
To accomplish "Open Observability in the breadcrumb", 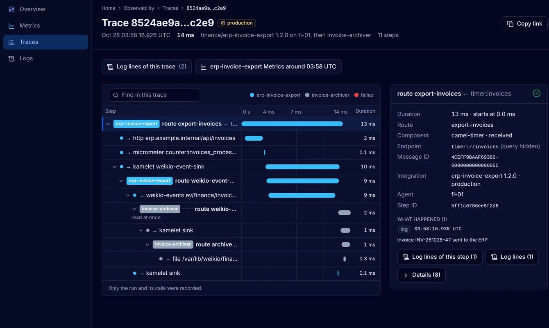I will tap(139, 8).
